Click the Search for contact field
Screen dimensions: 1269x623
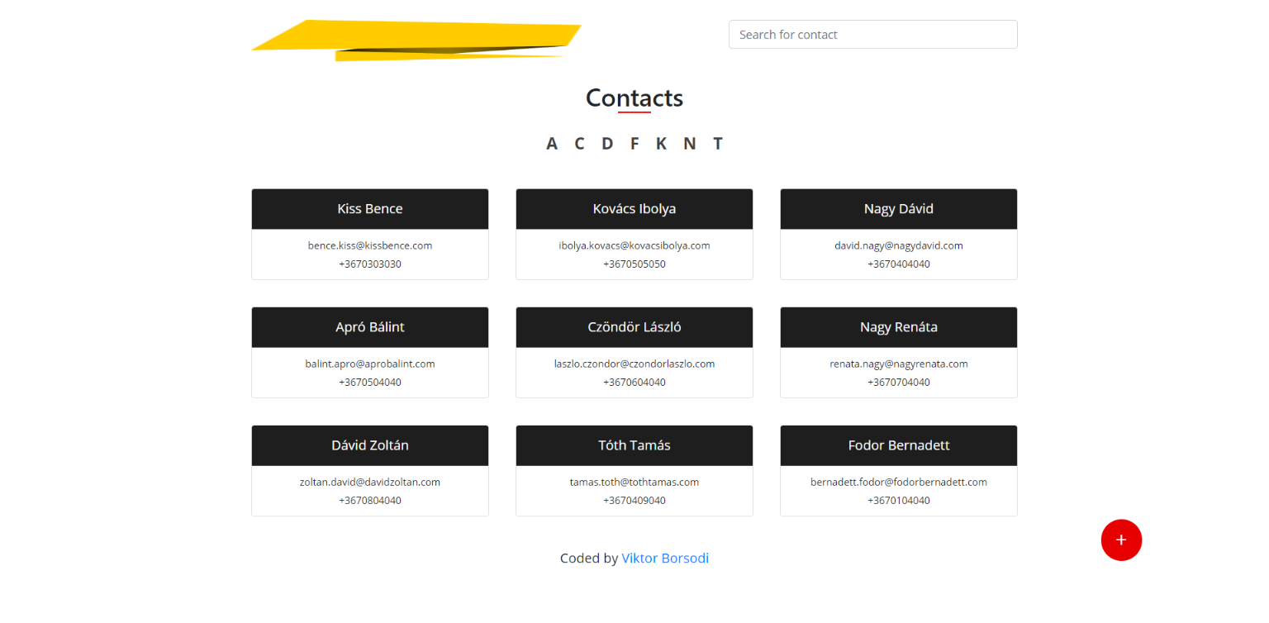coord(872,35)
